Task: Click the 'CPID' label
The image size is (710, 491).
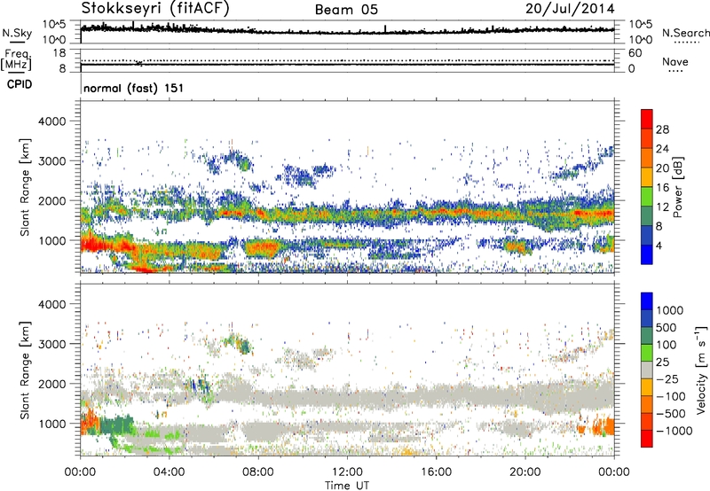Action: [20, 84]
